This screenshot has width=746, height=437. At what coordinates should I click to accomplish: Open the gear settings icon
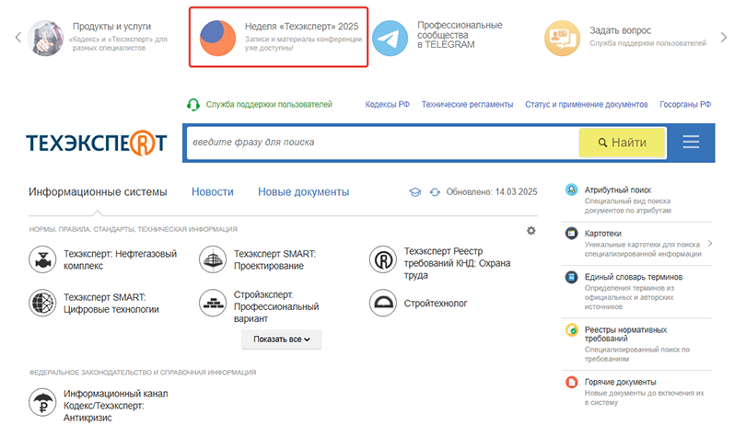tap(531, 231)
